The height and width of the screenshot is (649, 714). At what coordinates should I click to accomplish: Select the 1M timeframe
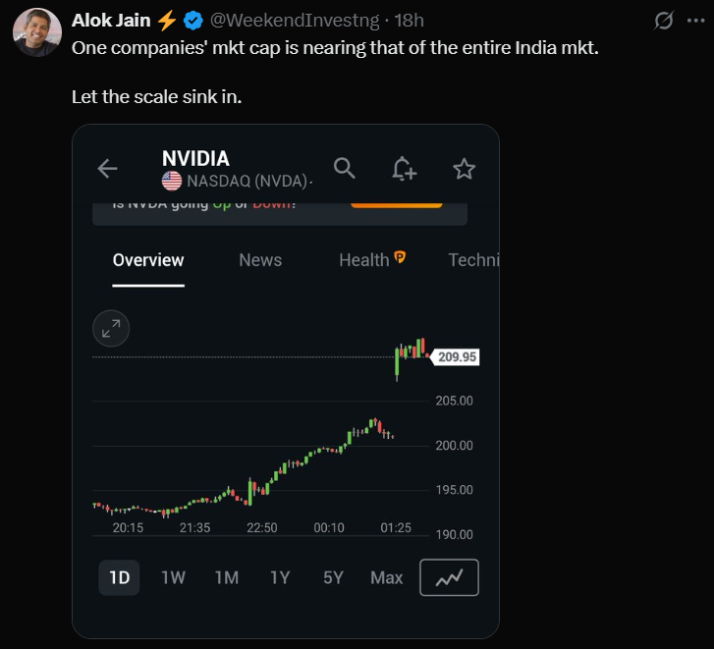pos(227,577)
